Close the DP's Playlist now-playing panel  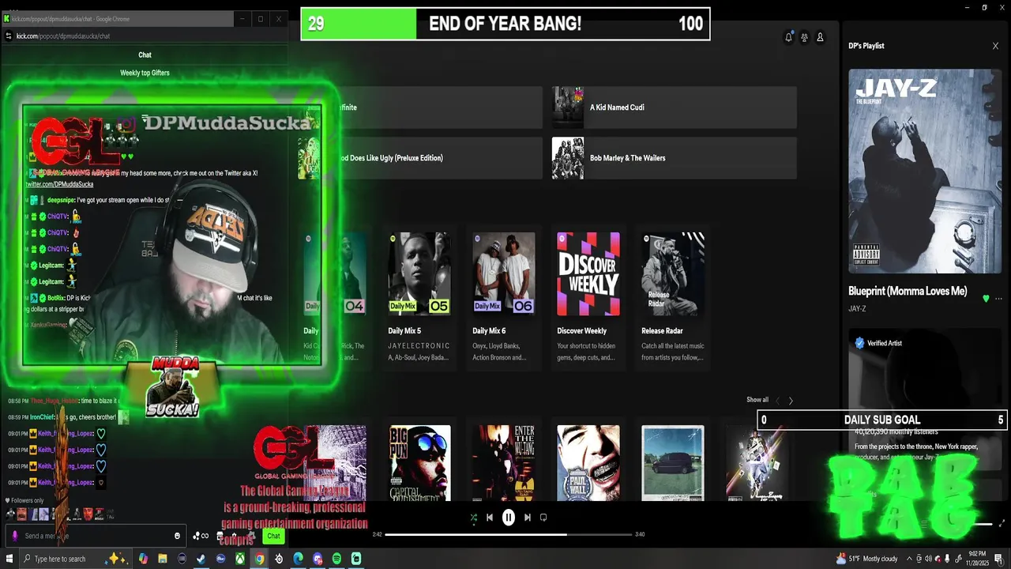click(995, 46)
